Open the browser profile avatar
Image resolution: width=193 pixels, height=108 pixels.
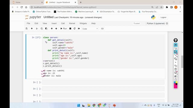click(176, 7)
